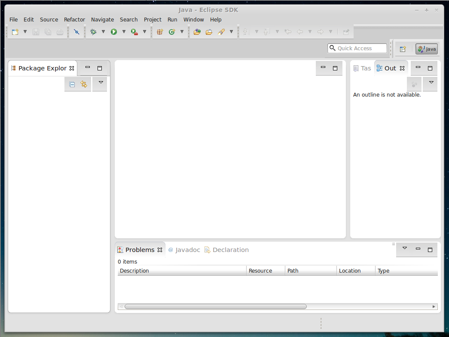The height and width of the screenshot is (337, 449).
Task: Click the Problems horizontal scrollbar thumb
Action: [x=216, y=307]
